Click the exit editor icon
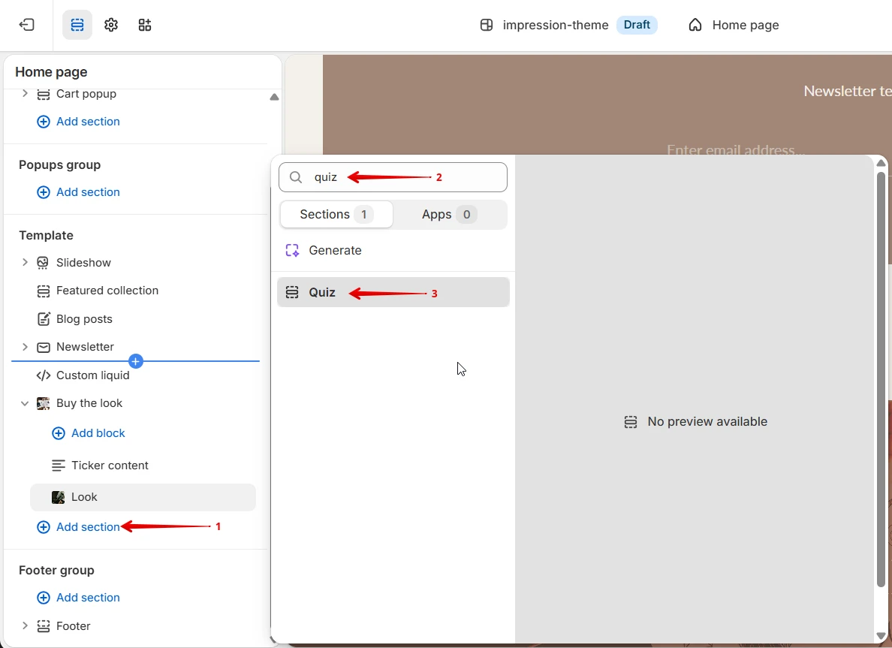Image resolution: width=892 pixels, height=648 pixels. pos(27,25)
